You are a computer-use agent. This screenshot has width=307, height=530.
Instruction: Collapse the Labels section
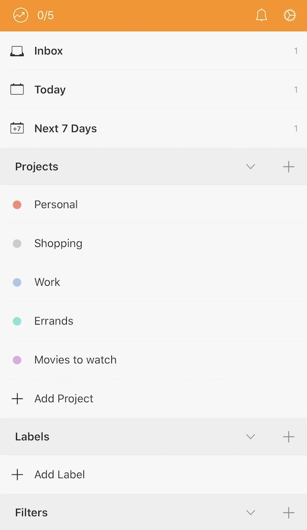point(251,436)
